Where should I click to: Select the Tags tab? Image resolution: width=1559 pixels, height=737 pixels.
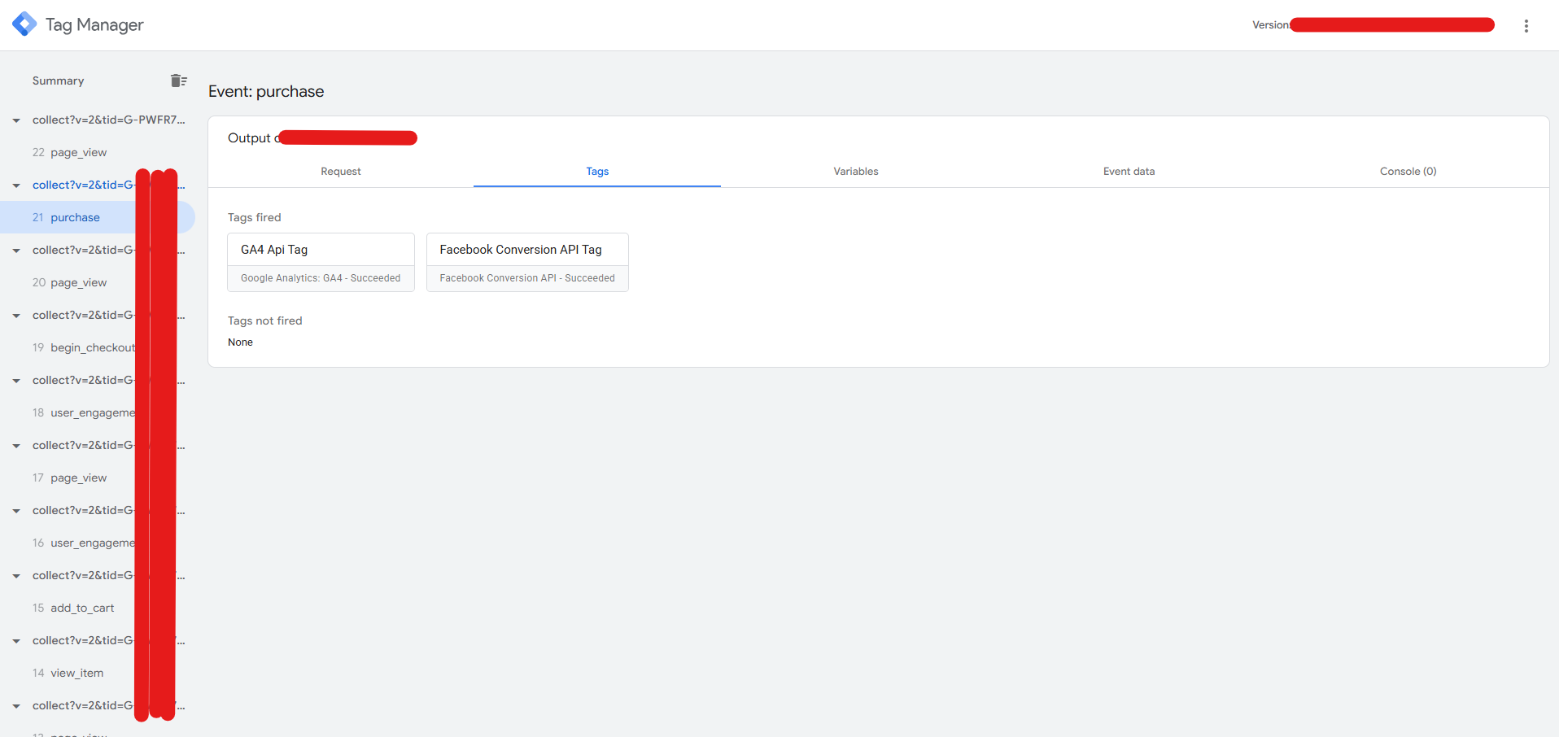coord(597,171)
